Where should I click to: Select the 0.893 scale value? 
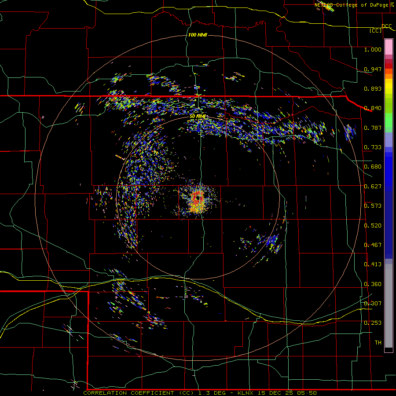[373, 88]
